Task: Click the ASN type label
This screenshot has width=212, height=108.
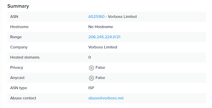Action: click(x=19, y=88)
